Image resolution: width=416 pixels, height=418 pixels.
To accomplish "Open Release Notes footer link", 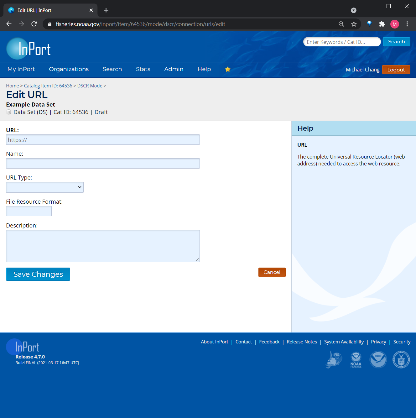I will pos(302,342).
